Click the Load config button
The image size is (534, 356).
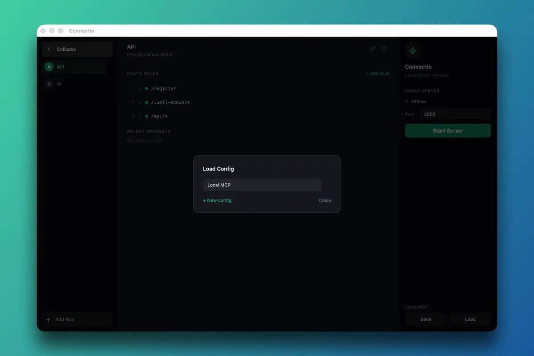[470, 320]
